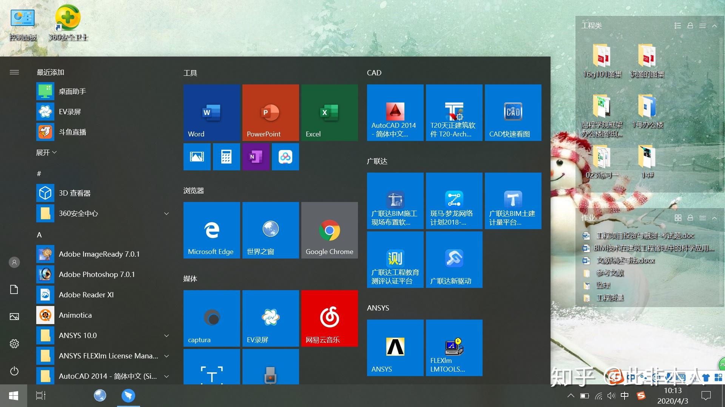Open the Photos small tile

click(197, 157)
